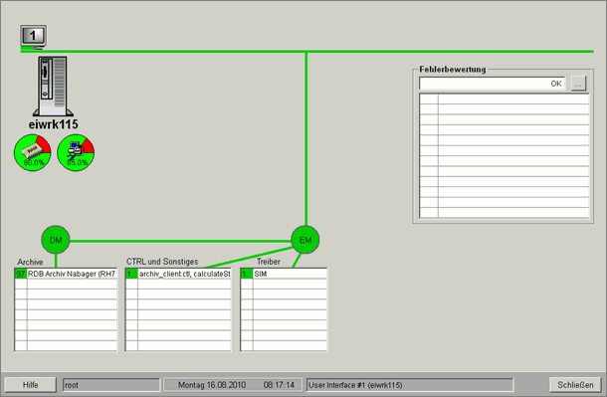This screenshot has height=397, width=607.
Task: Click User Interface #1 status field
Action: click(x=410, y=385)
